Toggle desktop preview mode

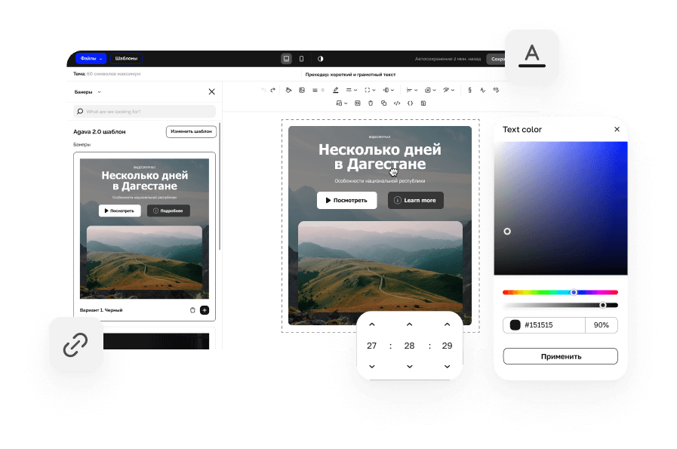click(286, 58)
